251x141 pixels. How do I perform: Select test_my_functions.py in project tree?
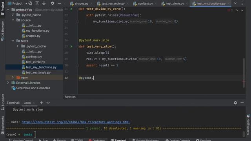[x=41, y=67]
